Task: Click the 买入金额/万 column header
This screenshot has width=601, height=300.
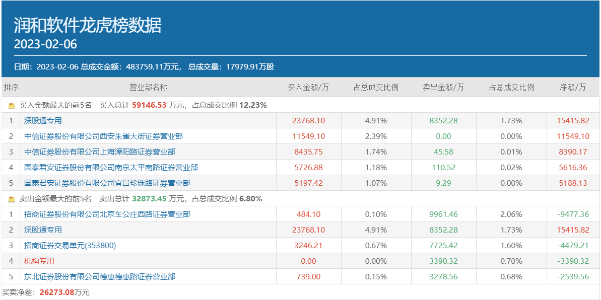Action: [x=308, y=87]
